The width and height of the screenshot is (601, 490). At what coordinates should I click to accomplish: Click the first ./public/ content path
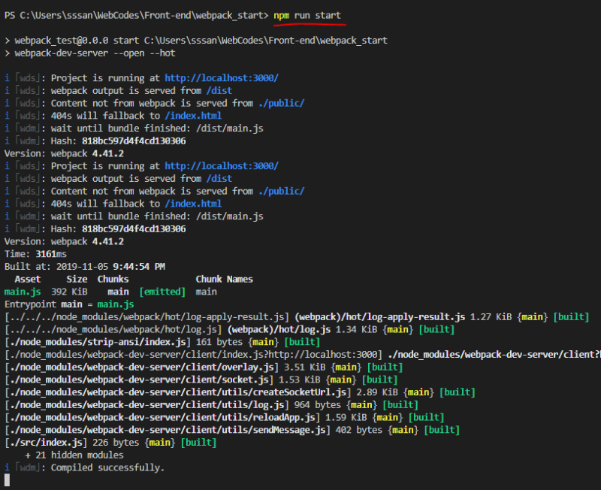coord(281,103)
